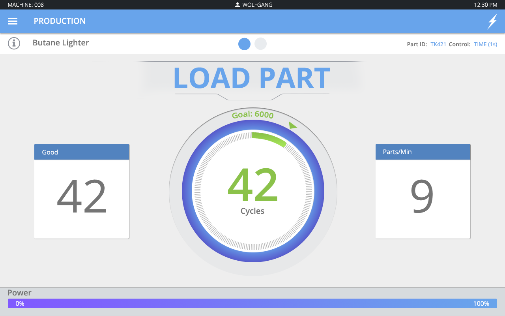The width and height of the screenshot is (505, 316).
Task: Open the part info circle icon
Action: pos(14,43)
